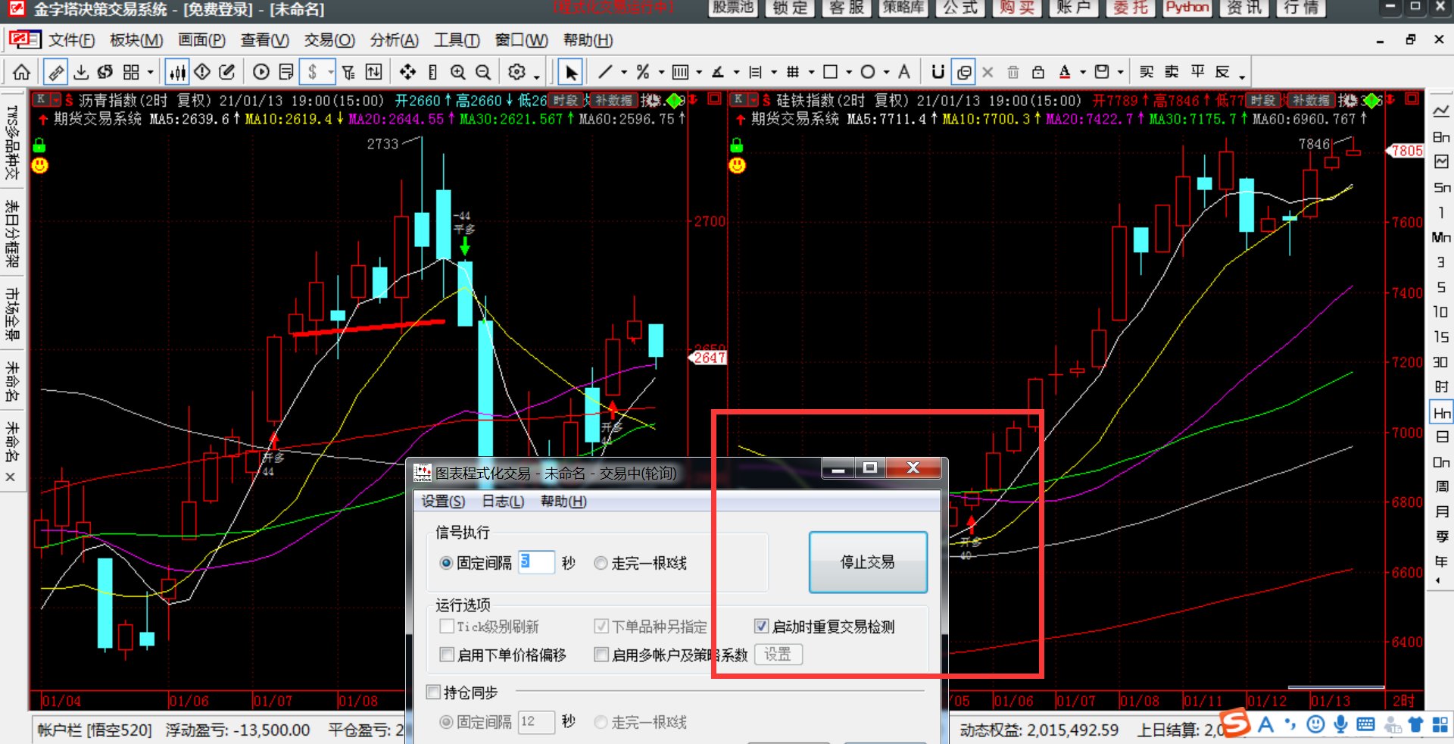Click the diamond alert warning toolbar icon

202,72
